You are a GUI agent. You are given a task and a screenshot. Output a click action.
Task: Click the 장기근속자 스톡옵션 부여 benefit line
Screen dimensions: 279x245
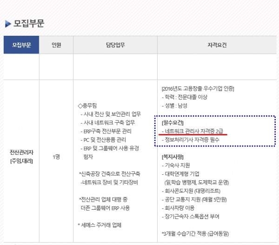(193, 215)
